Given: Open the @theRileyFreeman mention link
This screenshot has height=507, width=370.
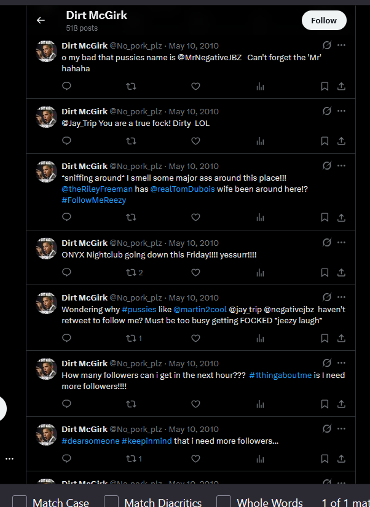Looking at the screenshot, I should pos(97,189).
